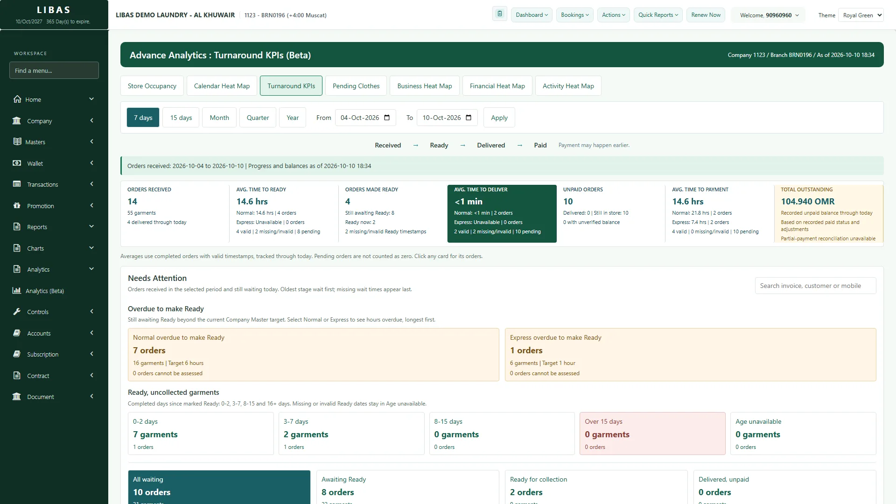Expand the Transactions sidebar chevron
896x504 pixels.
(91, 184)
